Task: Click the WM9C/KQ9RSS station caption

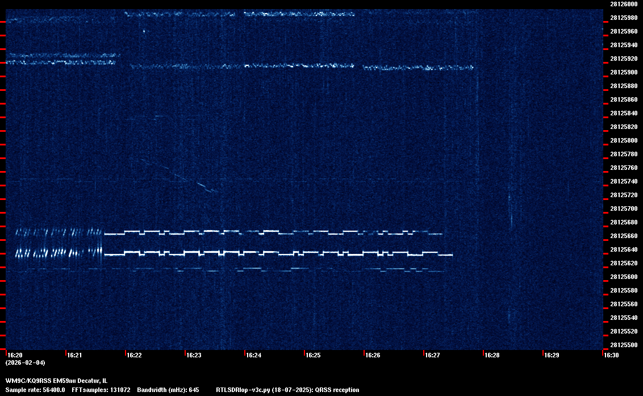Action: pyautogui.click(x=56, y=381)
